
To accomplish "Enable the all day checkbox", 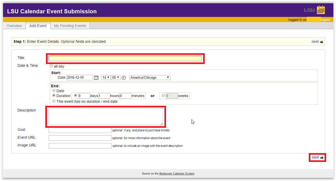I will click(51, 66).
